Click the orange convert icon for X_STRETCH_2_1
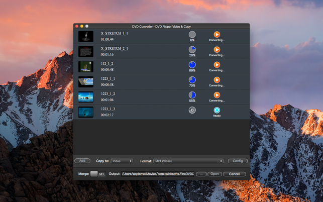323x202 pixels. pyautogui.click(x=217, y=49)
